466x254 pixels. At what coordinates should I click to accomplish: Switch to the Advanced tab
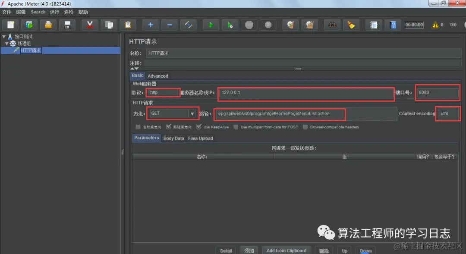[158, 76]
